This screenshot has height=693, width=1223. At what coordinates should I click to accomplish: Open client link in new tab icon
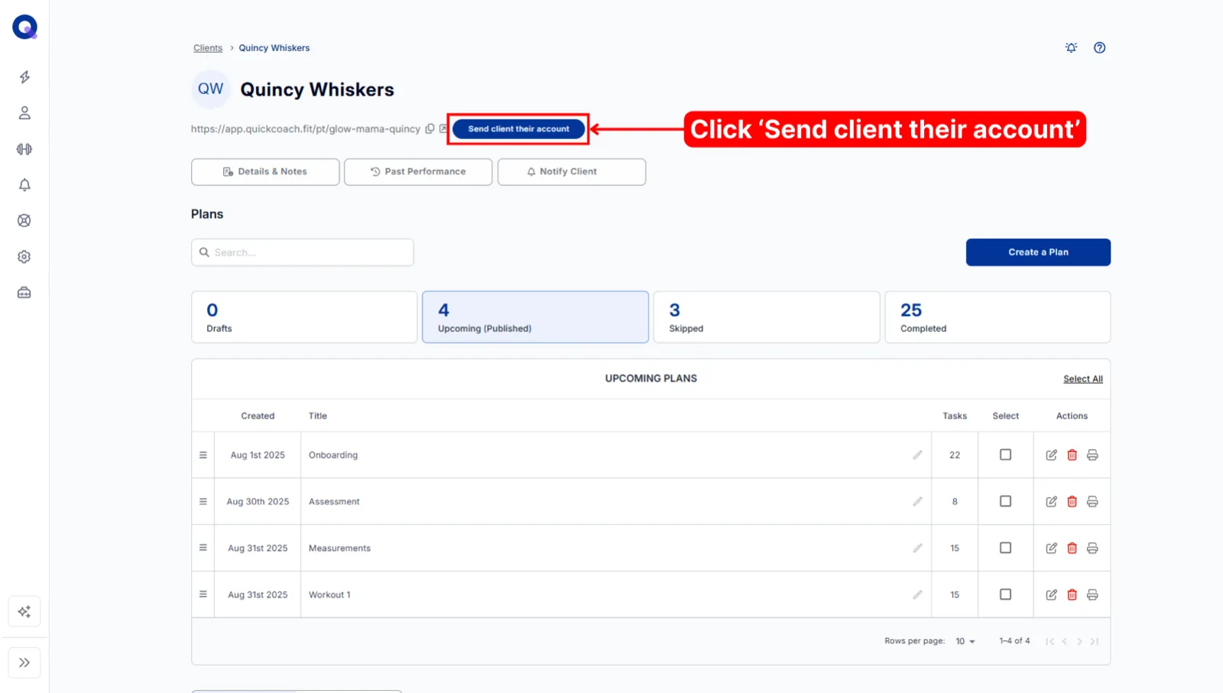tap(443, 129)
